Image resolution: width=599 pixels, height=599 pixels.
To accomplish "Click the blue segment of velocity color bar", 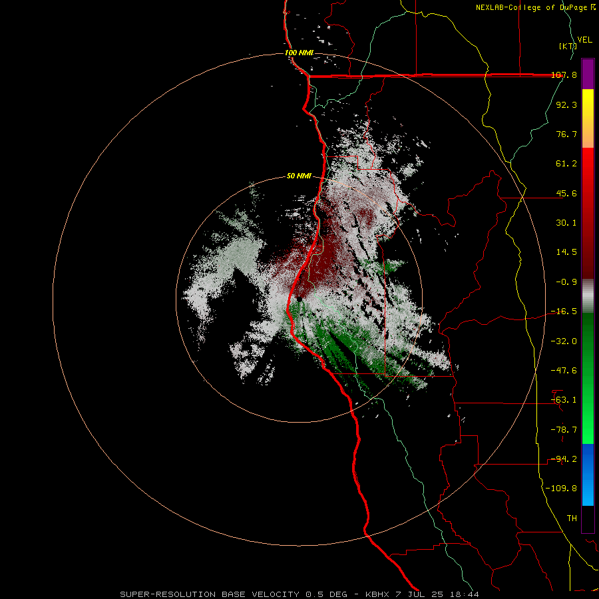I will tap(588, 475).
